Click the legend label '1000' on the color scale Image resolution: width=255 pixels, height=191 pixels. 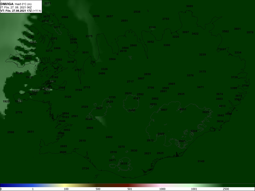coord(162,189)
